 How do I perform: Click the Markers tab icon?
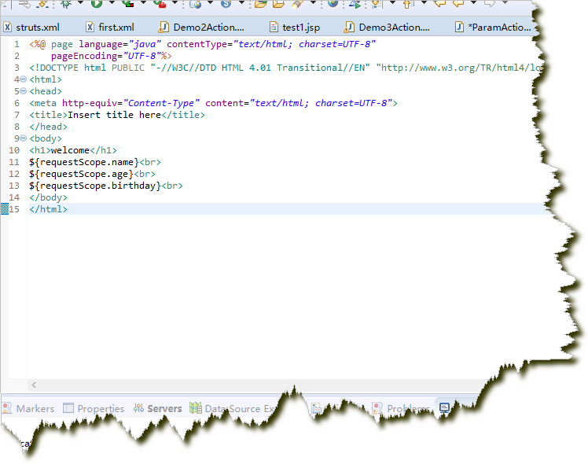point(7,408)
